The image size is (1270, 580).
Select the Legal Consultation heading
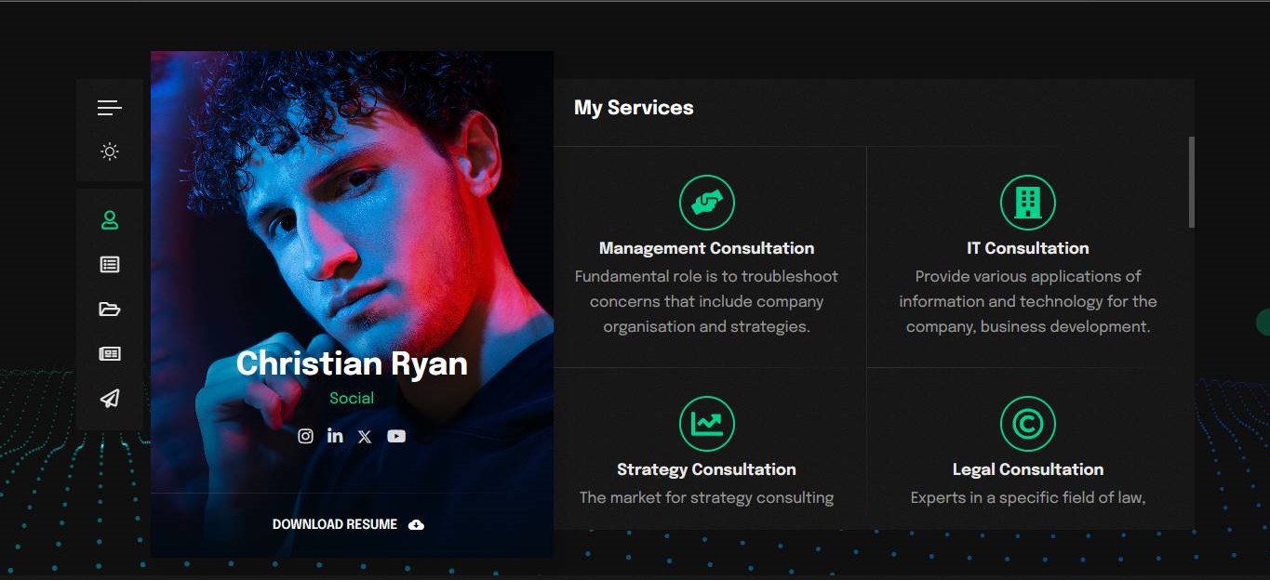pyautogui.click(x=1027, y=469)
